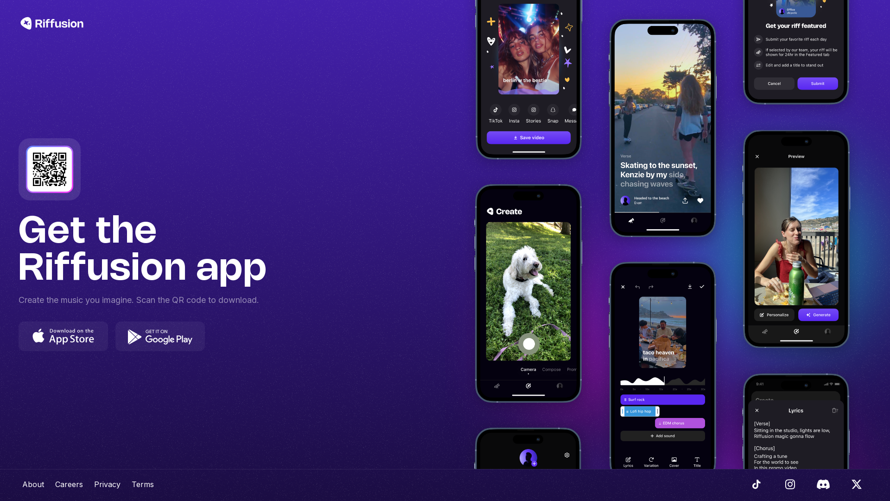Select Instagram share icon
The image size is (890, 501).
(514, 110)
